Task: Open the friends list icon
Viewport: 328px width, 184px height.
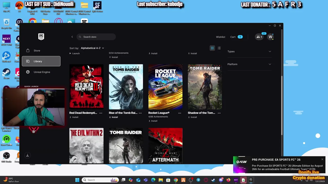Action: (259, 37)
